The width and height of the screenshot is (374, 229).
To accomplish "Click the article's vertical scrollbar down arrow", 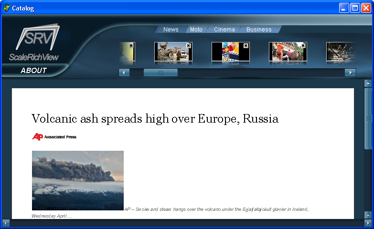I will tap(368, 215).
